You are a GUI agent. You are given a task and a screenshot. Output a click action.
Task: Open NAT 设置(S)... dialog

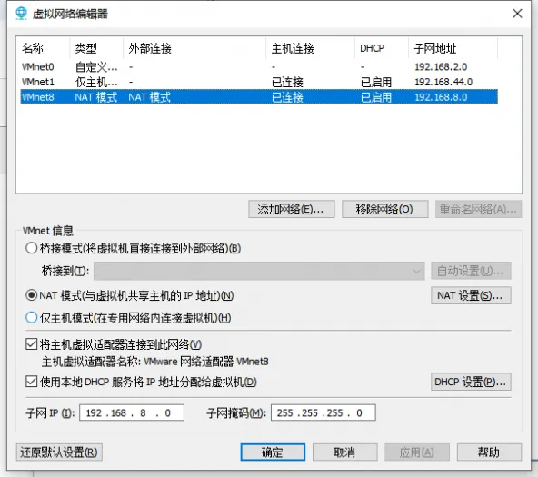click(471, 295)
